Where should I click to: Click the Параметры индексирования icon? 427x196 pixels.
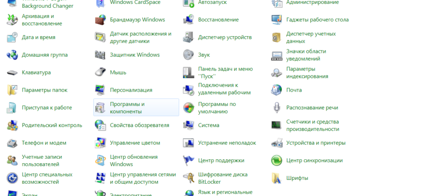tap(277, 73)
